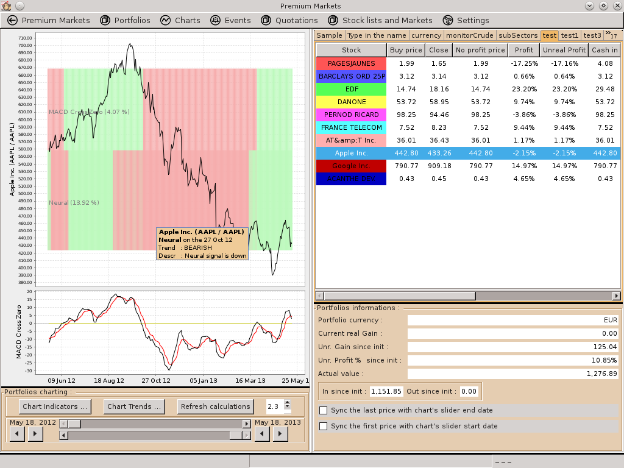The width and height of the screenshot is (624, 468).
Task: Open Chart Indicators dialog
Action: [55, 406]
